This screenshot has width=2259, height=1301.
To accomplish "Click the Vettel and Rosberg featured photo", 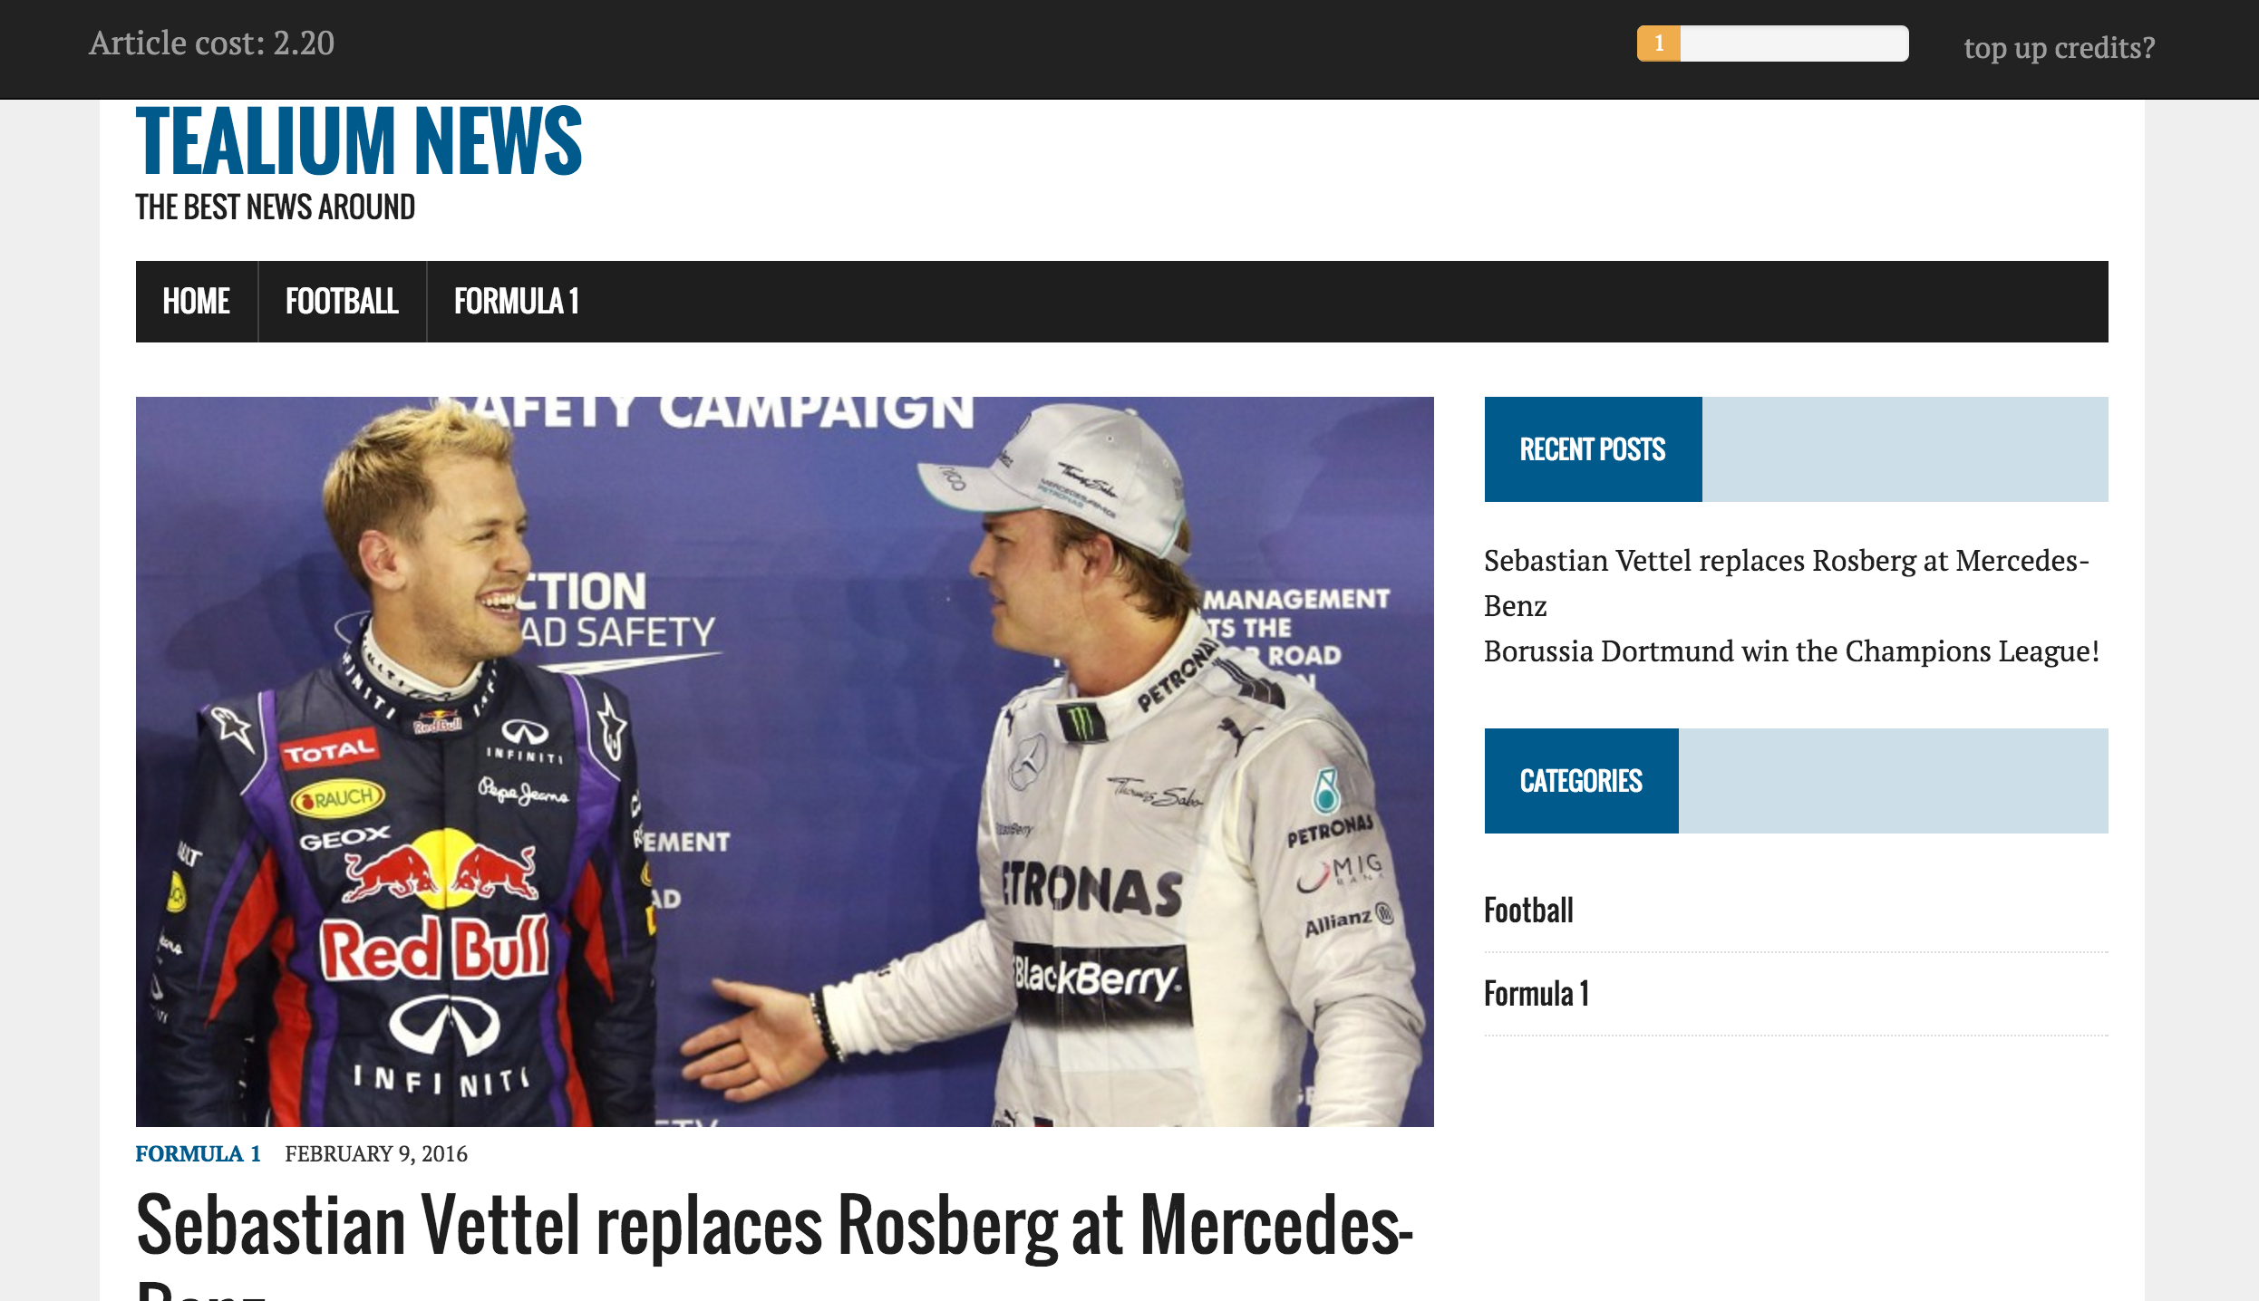I will point(784,761).
